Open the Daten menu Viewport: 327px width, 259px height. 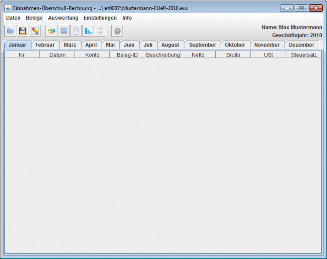(13, 18)
